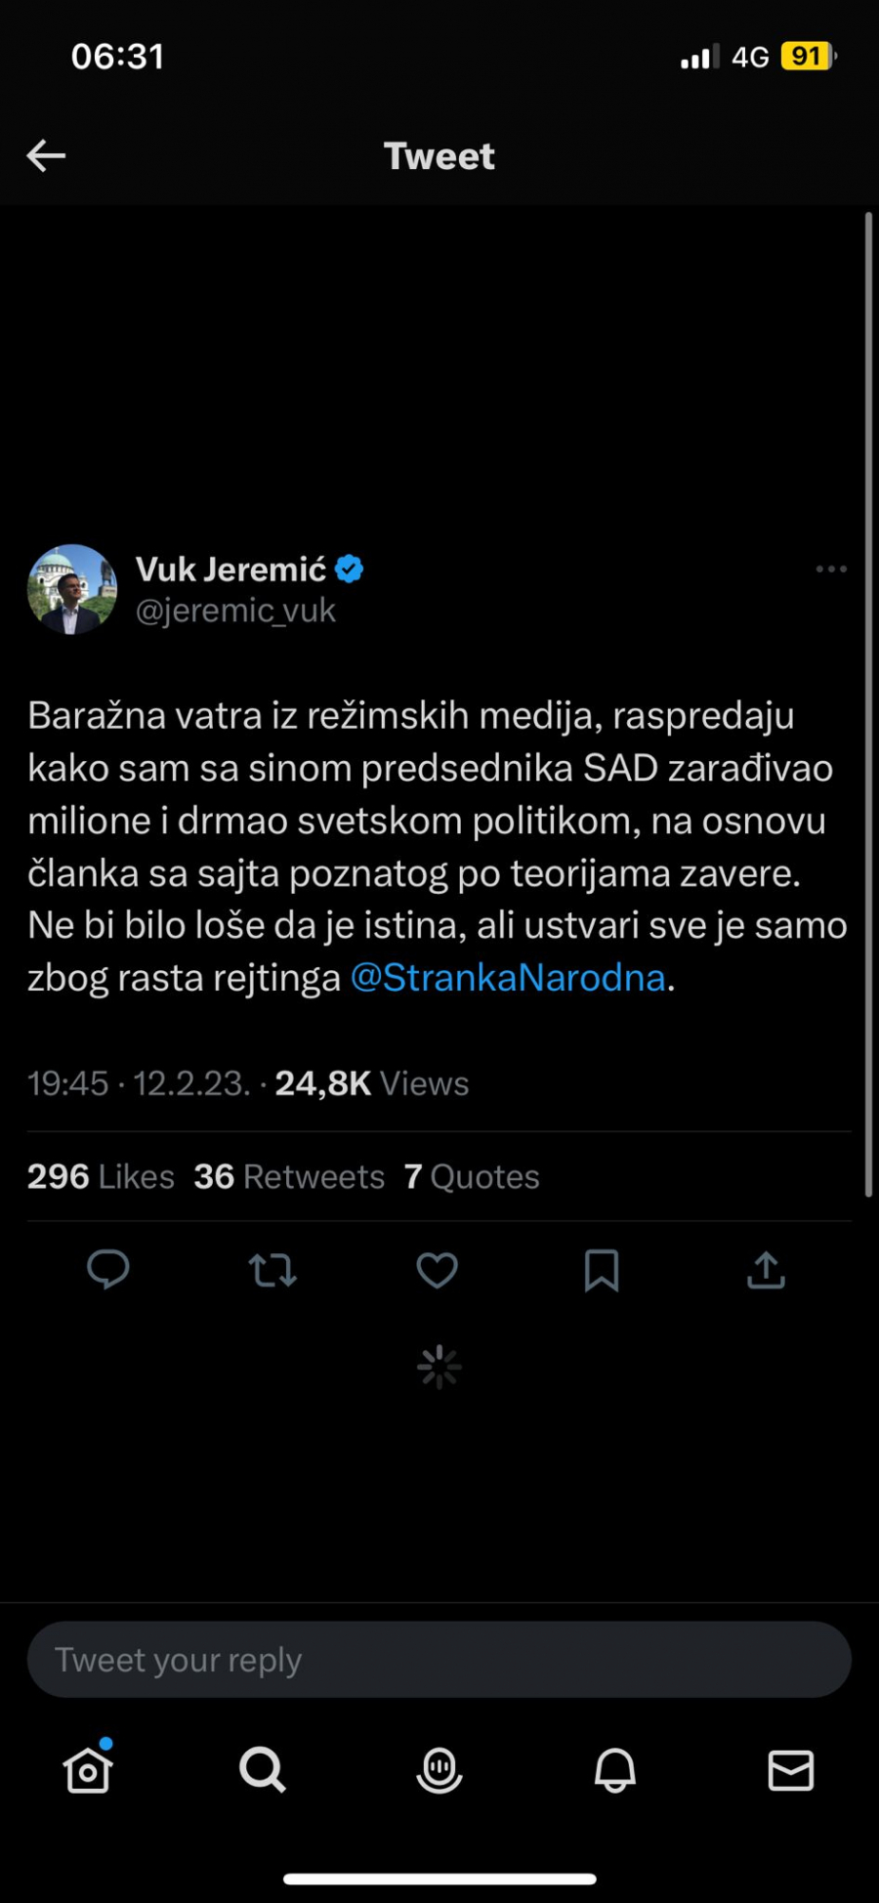Tap the @StrankaNarodna mention link
This screenshot has width=879, height=1903.
(508, 977)
